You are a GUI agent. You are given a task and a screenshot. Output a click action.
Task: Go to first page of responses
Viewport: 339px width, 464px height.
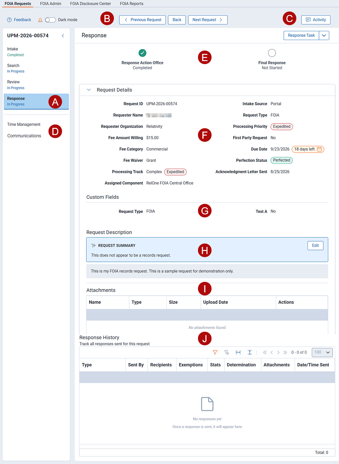265,352
